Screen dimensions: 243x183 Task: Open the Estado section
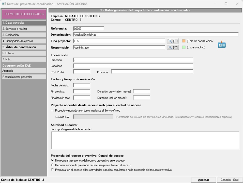pyautogui.click(x=24, y=53)
